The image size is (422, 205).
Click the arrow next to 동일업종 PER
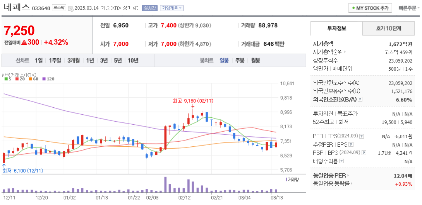(348, 176)
